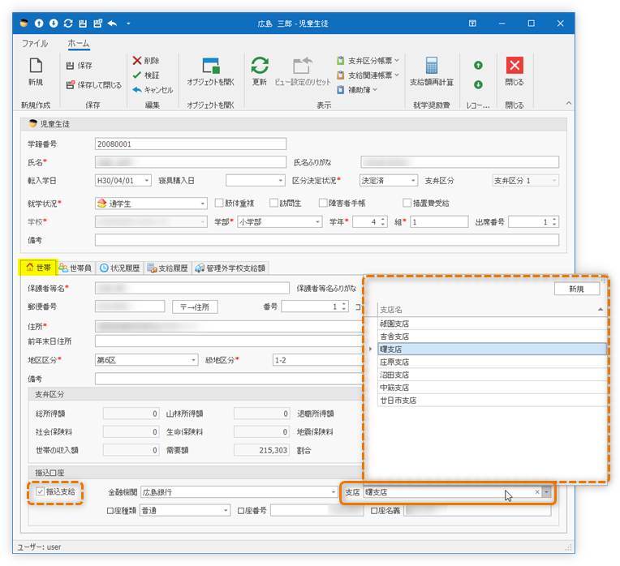Open the 地区区分 dropdown
Screen dimensions: 620x566
coord(193,360)
